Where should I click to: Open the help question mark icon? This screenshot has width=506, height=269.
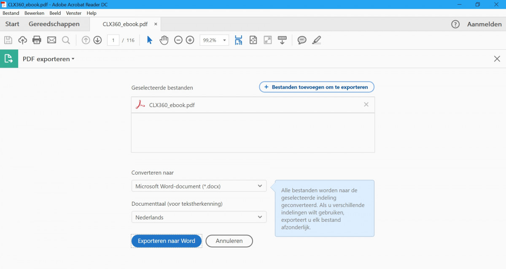(455, 24)
